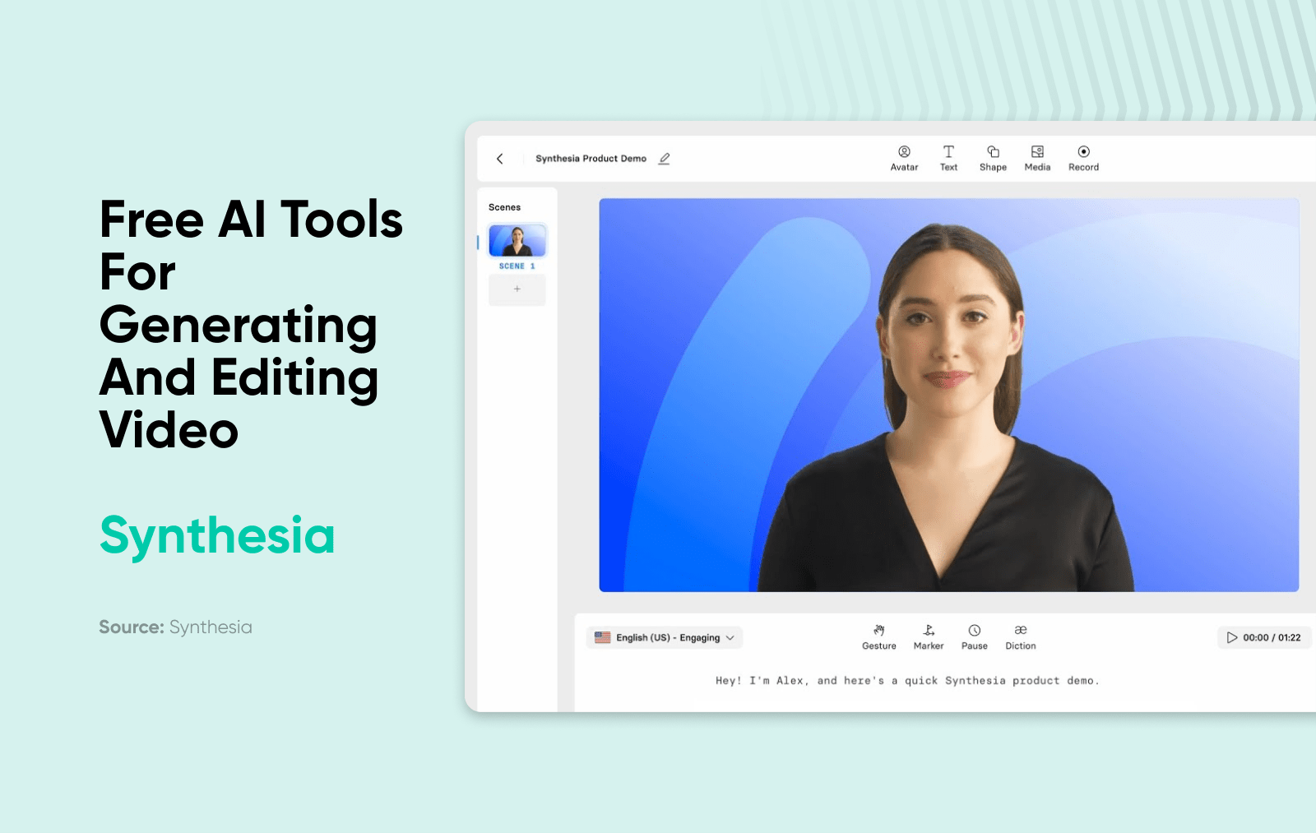Click the SCENE 1 label
The image size is (1316, 833).
click(x=517, y=266)
